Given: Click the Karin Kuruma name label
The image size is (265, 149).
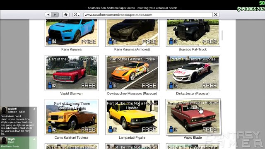Looking at the screenshot, I should [x=71, y=49].
